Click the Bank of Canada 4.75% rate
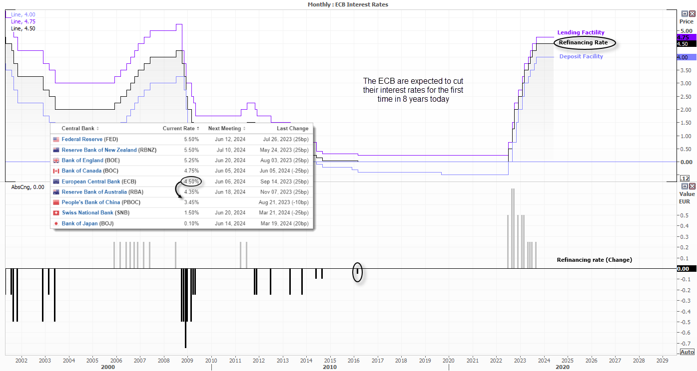 coord(191,171)
